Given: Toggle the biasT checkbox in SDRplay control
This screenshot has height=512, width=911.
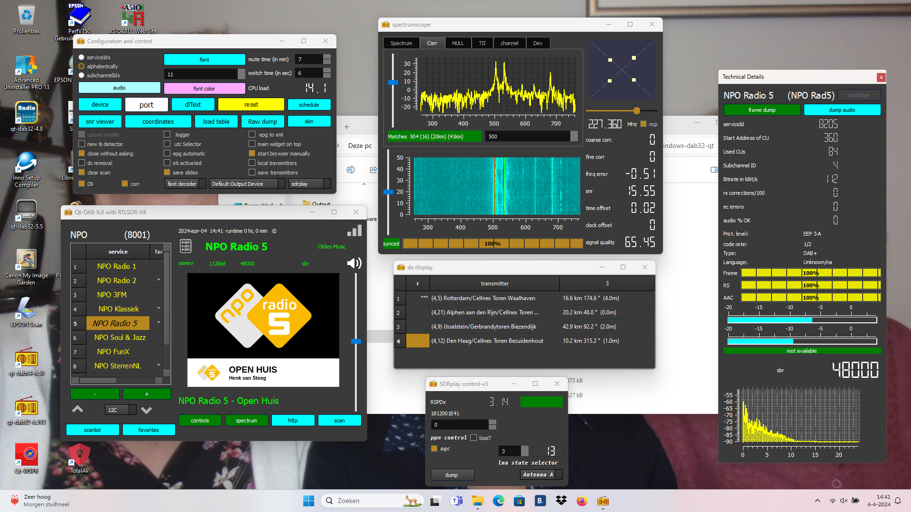Looking at the screenshot, I should [x=474, y=438].
